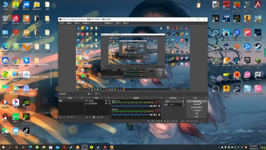266x150 pixels.
Task: Pop out the Scene Transitions dock header icon
Action: coord(184,98)
